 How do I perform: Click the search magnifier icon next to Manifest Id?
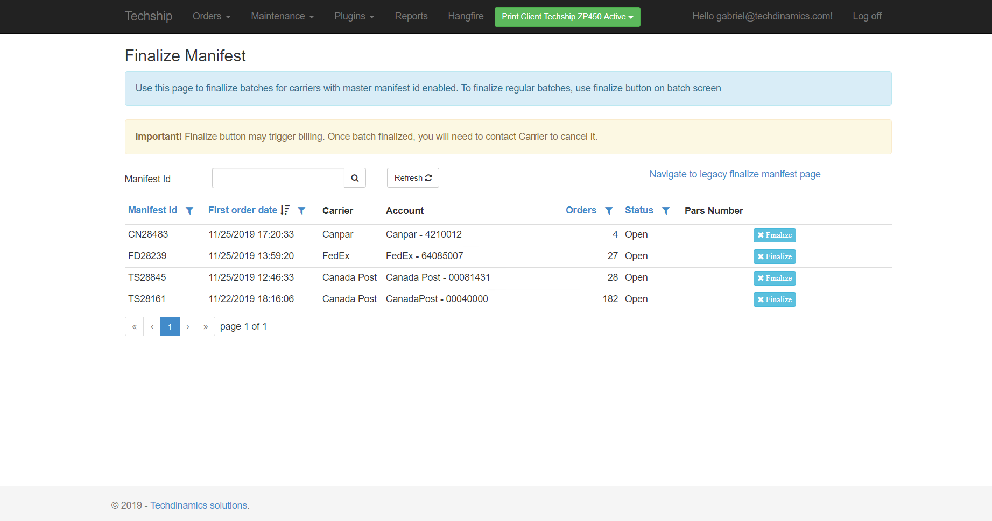pyautogui.click(x=355, y=177)
